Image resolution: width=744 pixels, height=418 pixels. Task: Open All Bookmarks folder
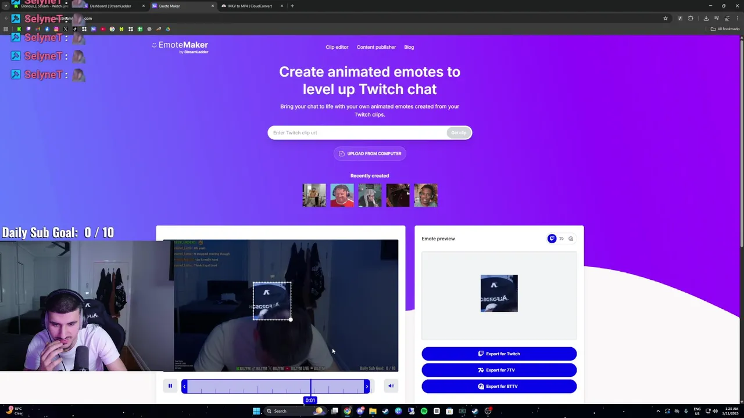point(725,29)
